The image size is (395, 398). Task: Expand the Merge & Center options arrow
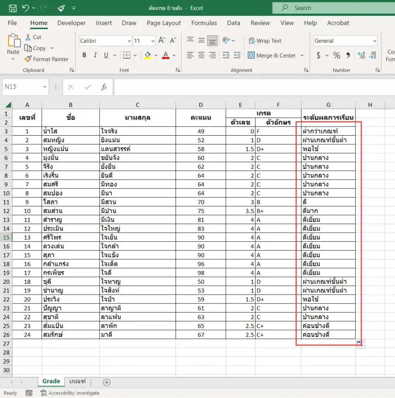pyautogui.click(x=302, y=55)
